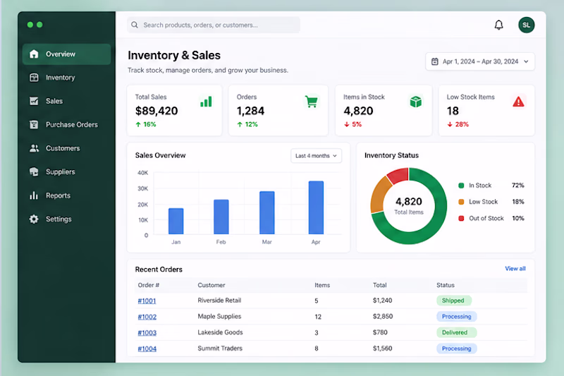Open order #1002 link

[147, 317]
